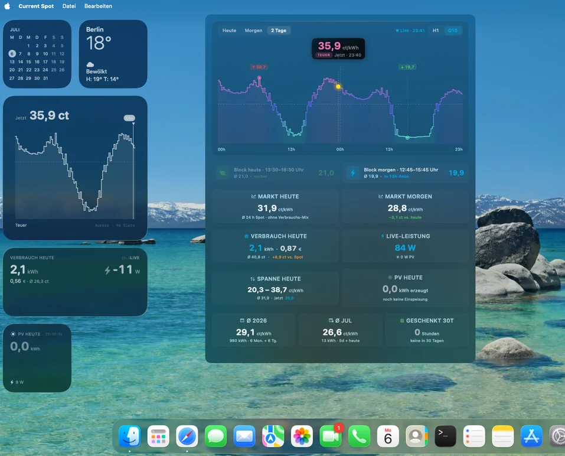Viewport: 565px width, 456px height.
Task: Launch Safari from the Dock
Action: 187,436
